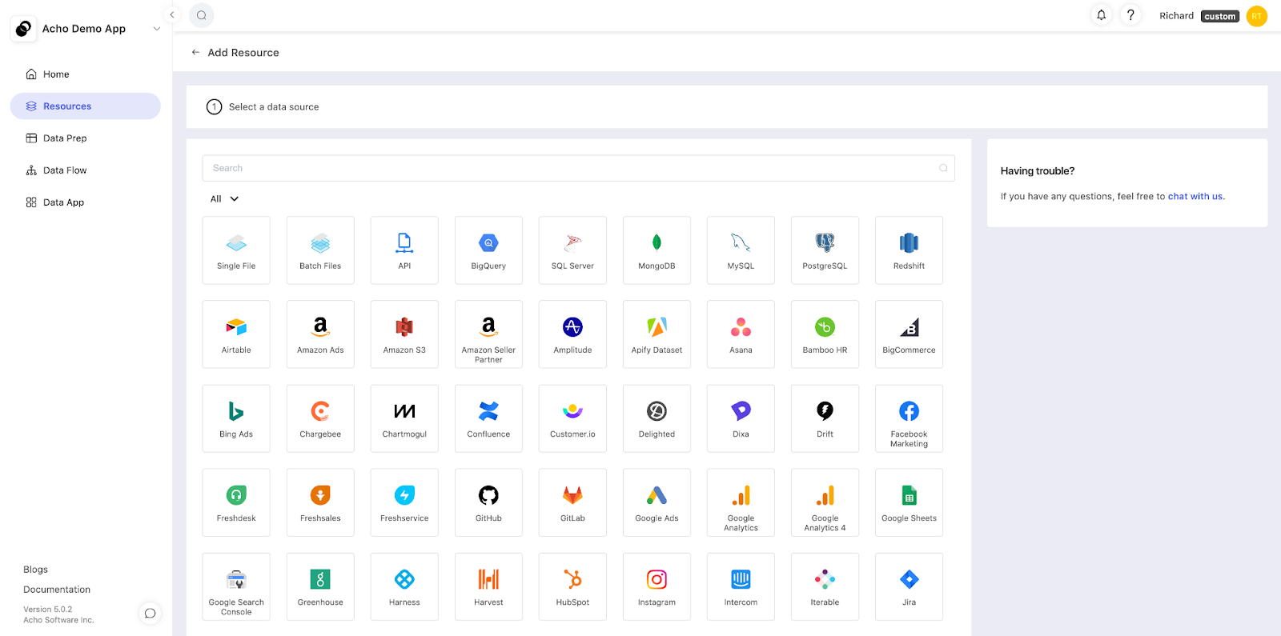Choose the Redshift data source
This screenshot has width=1281, height=636.
(x=909, y=250)
